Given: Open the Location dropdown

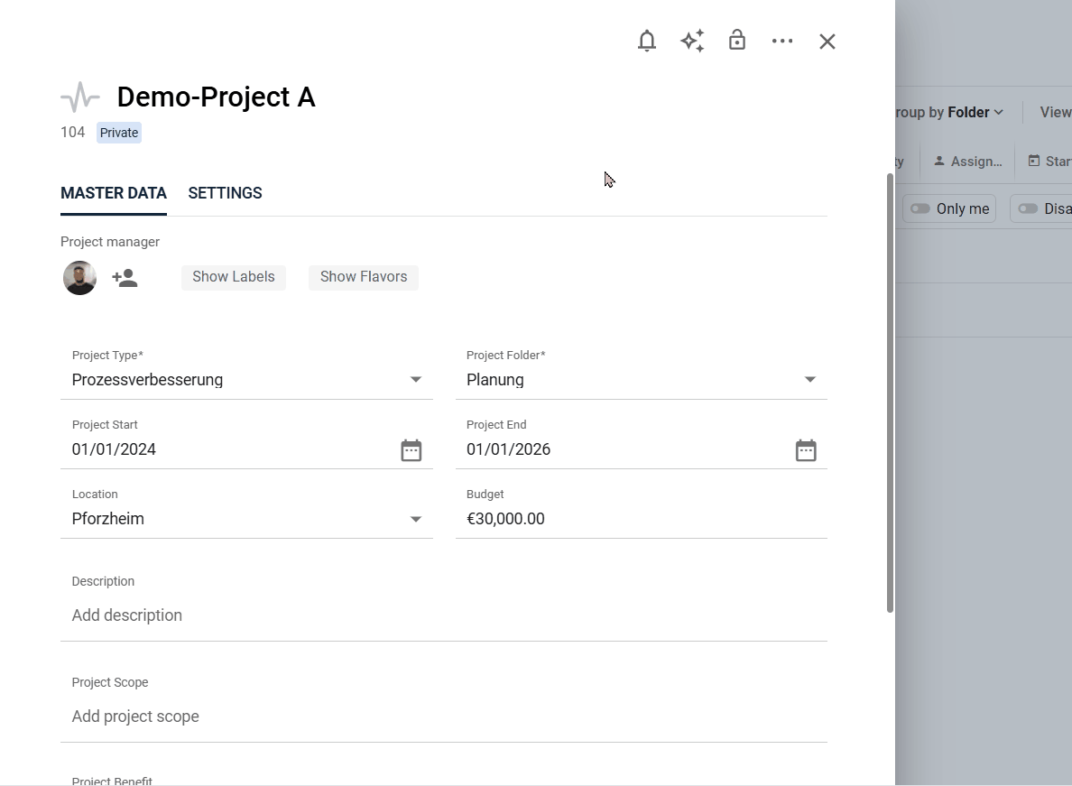Looking at the screenshot, I should [x=416, y=519].
